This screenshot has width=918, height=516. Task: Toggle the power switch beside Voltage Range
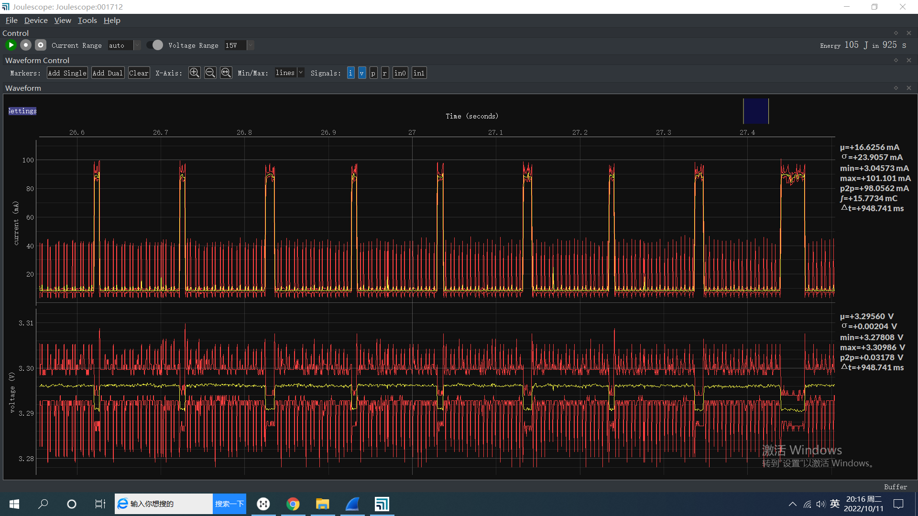tap(154, 45)
